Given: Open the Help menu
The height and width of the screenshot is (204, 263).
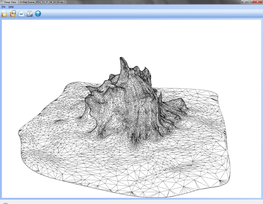Looking at the screenshot, I should (11, 7).
